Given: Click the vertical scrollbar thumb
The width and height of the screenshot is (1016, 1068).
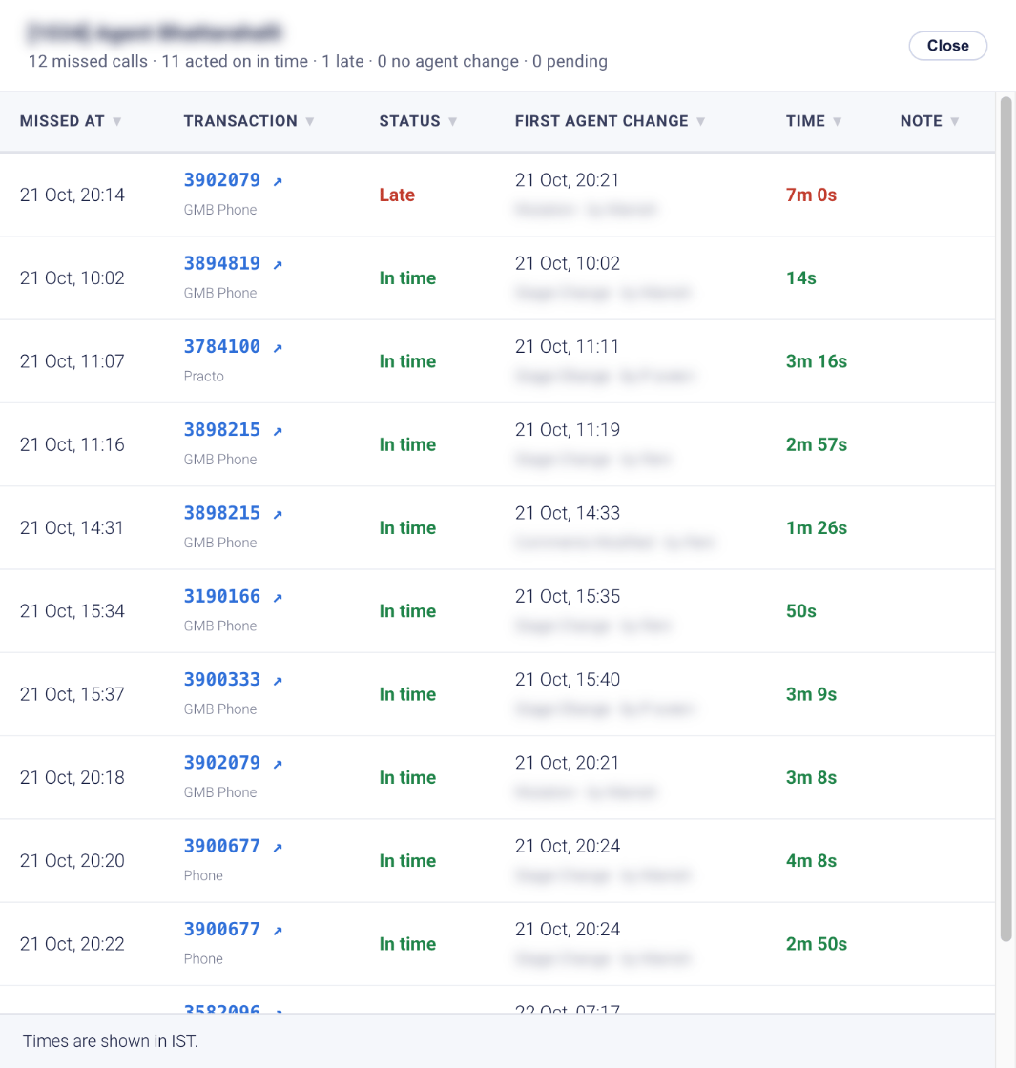Looking at the screenshot, I should pos(1006,519).
